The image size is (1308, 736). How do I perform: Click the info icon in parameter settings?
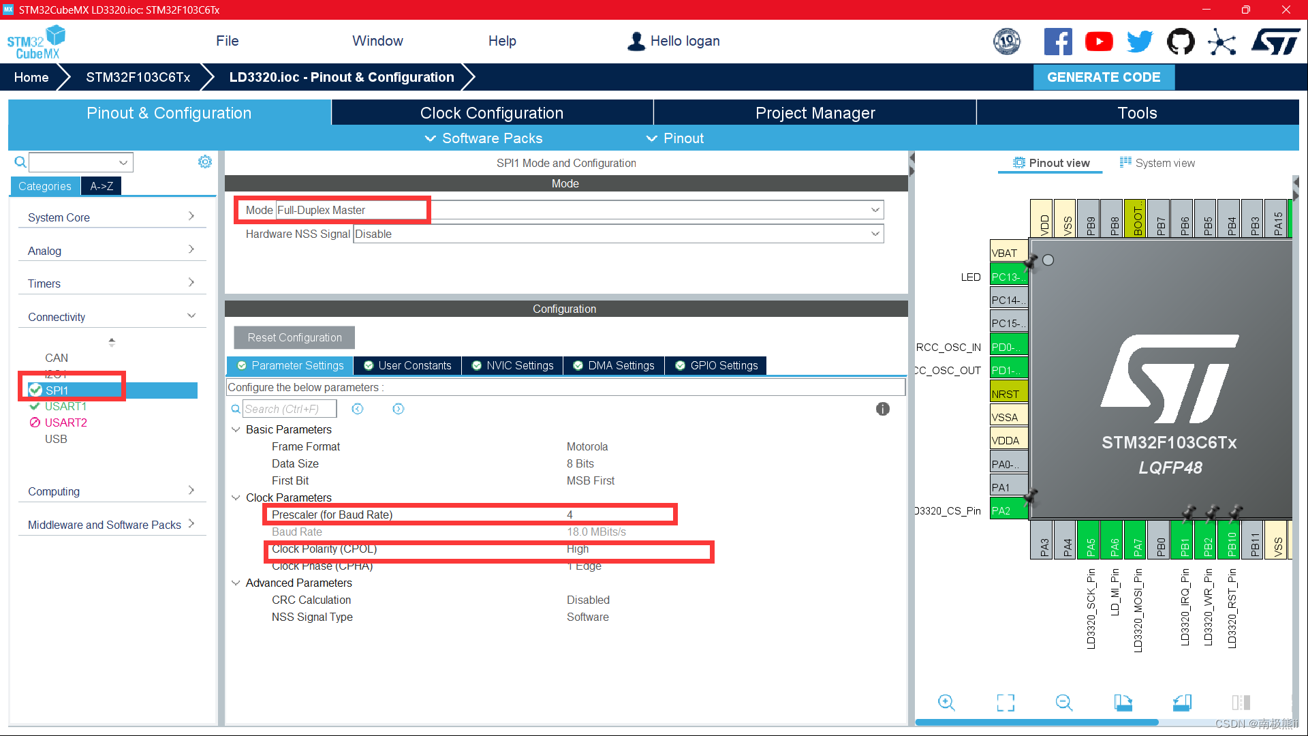click(882, 409)
